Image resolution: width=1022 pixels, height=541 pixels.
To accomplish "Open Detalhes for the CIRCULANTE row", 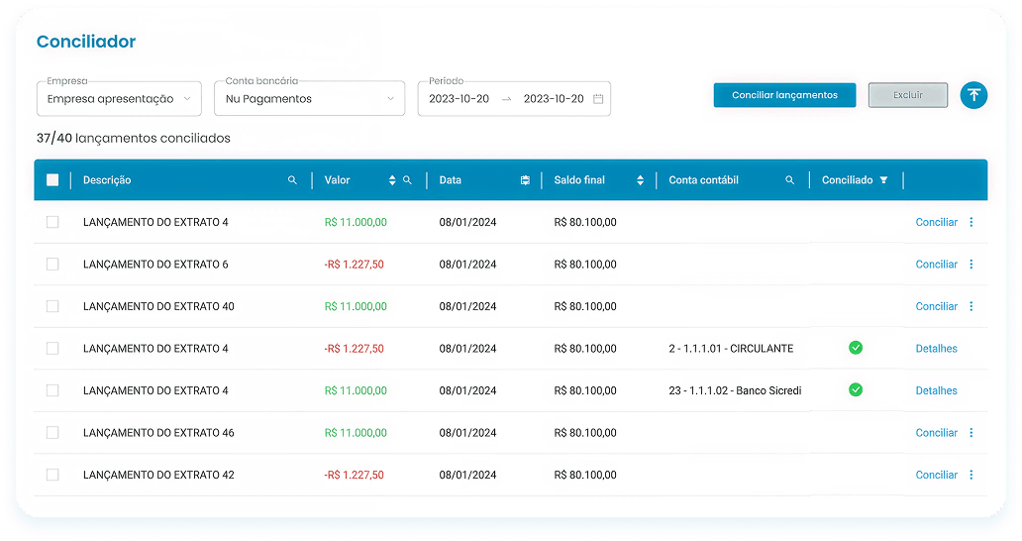I will pyautogui.click(x=936, y=349).
